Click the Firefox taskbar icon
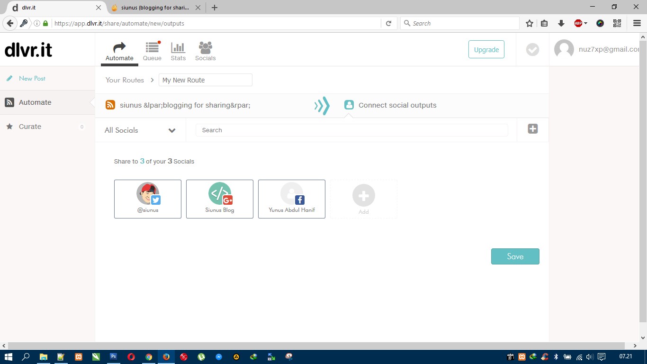The width and height of the screenshot is (647, 364). click(x=166, y=357)
